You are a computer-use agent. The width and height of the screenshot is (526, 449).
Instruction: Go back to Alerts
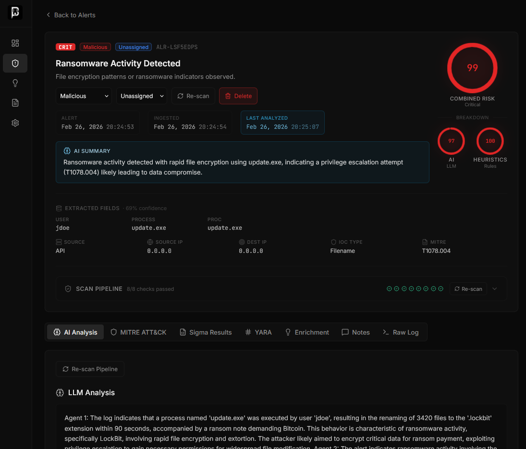[x=71, y=15]
